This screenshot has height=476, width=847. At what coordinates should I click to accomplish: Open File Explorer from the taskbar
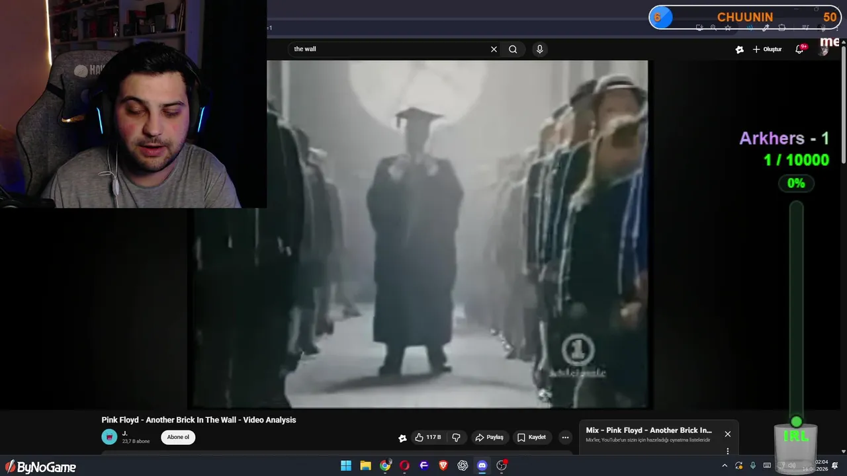pos(365,465)
